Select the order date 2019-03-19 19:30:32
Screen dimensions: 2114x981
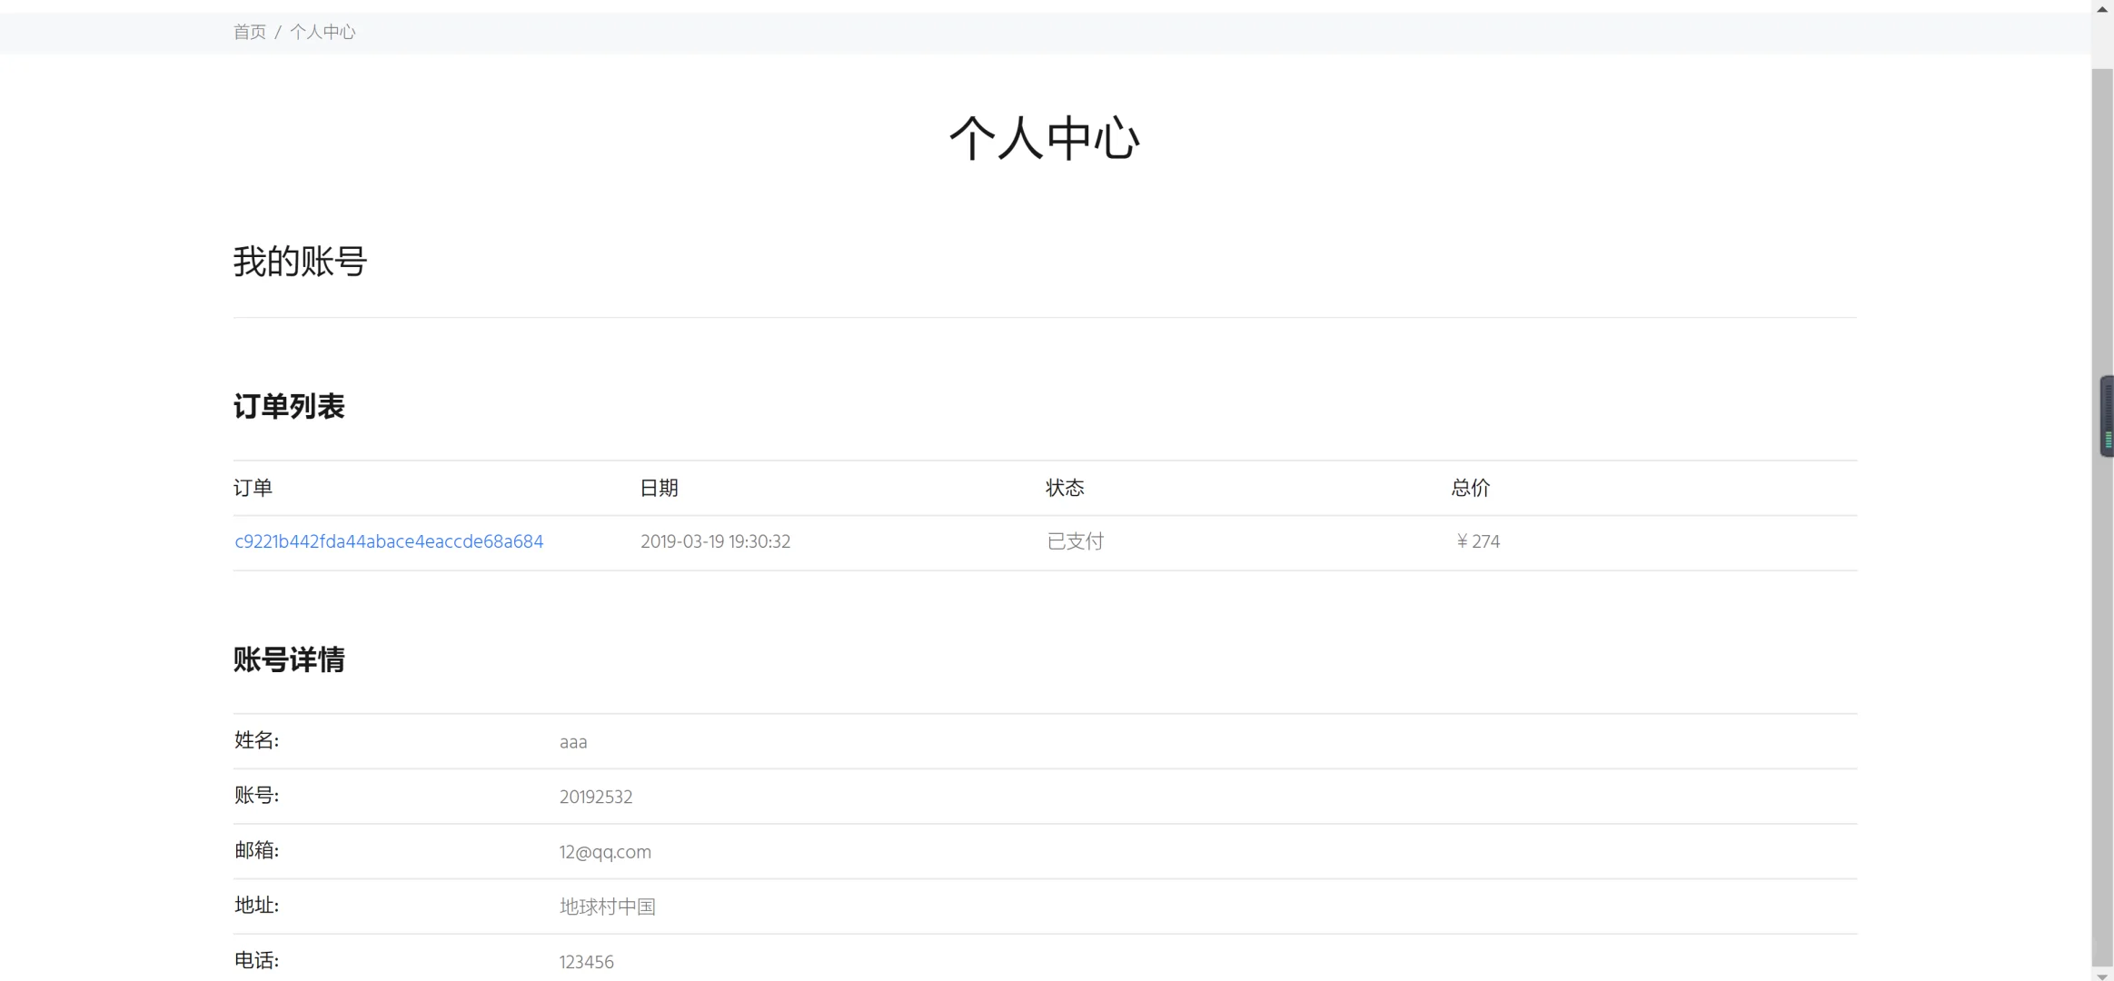point(715,541)
